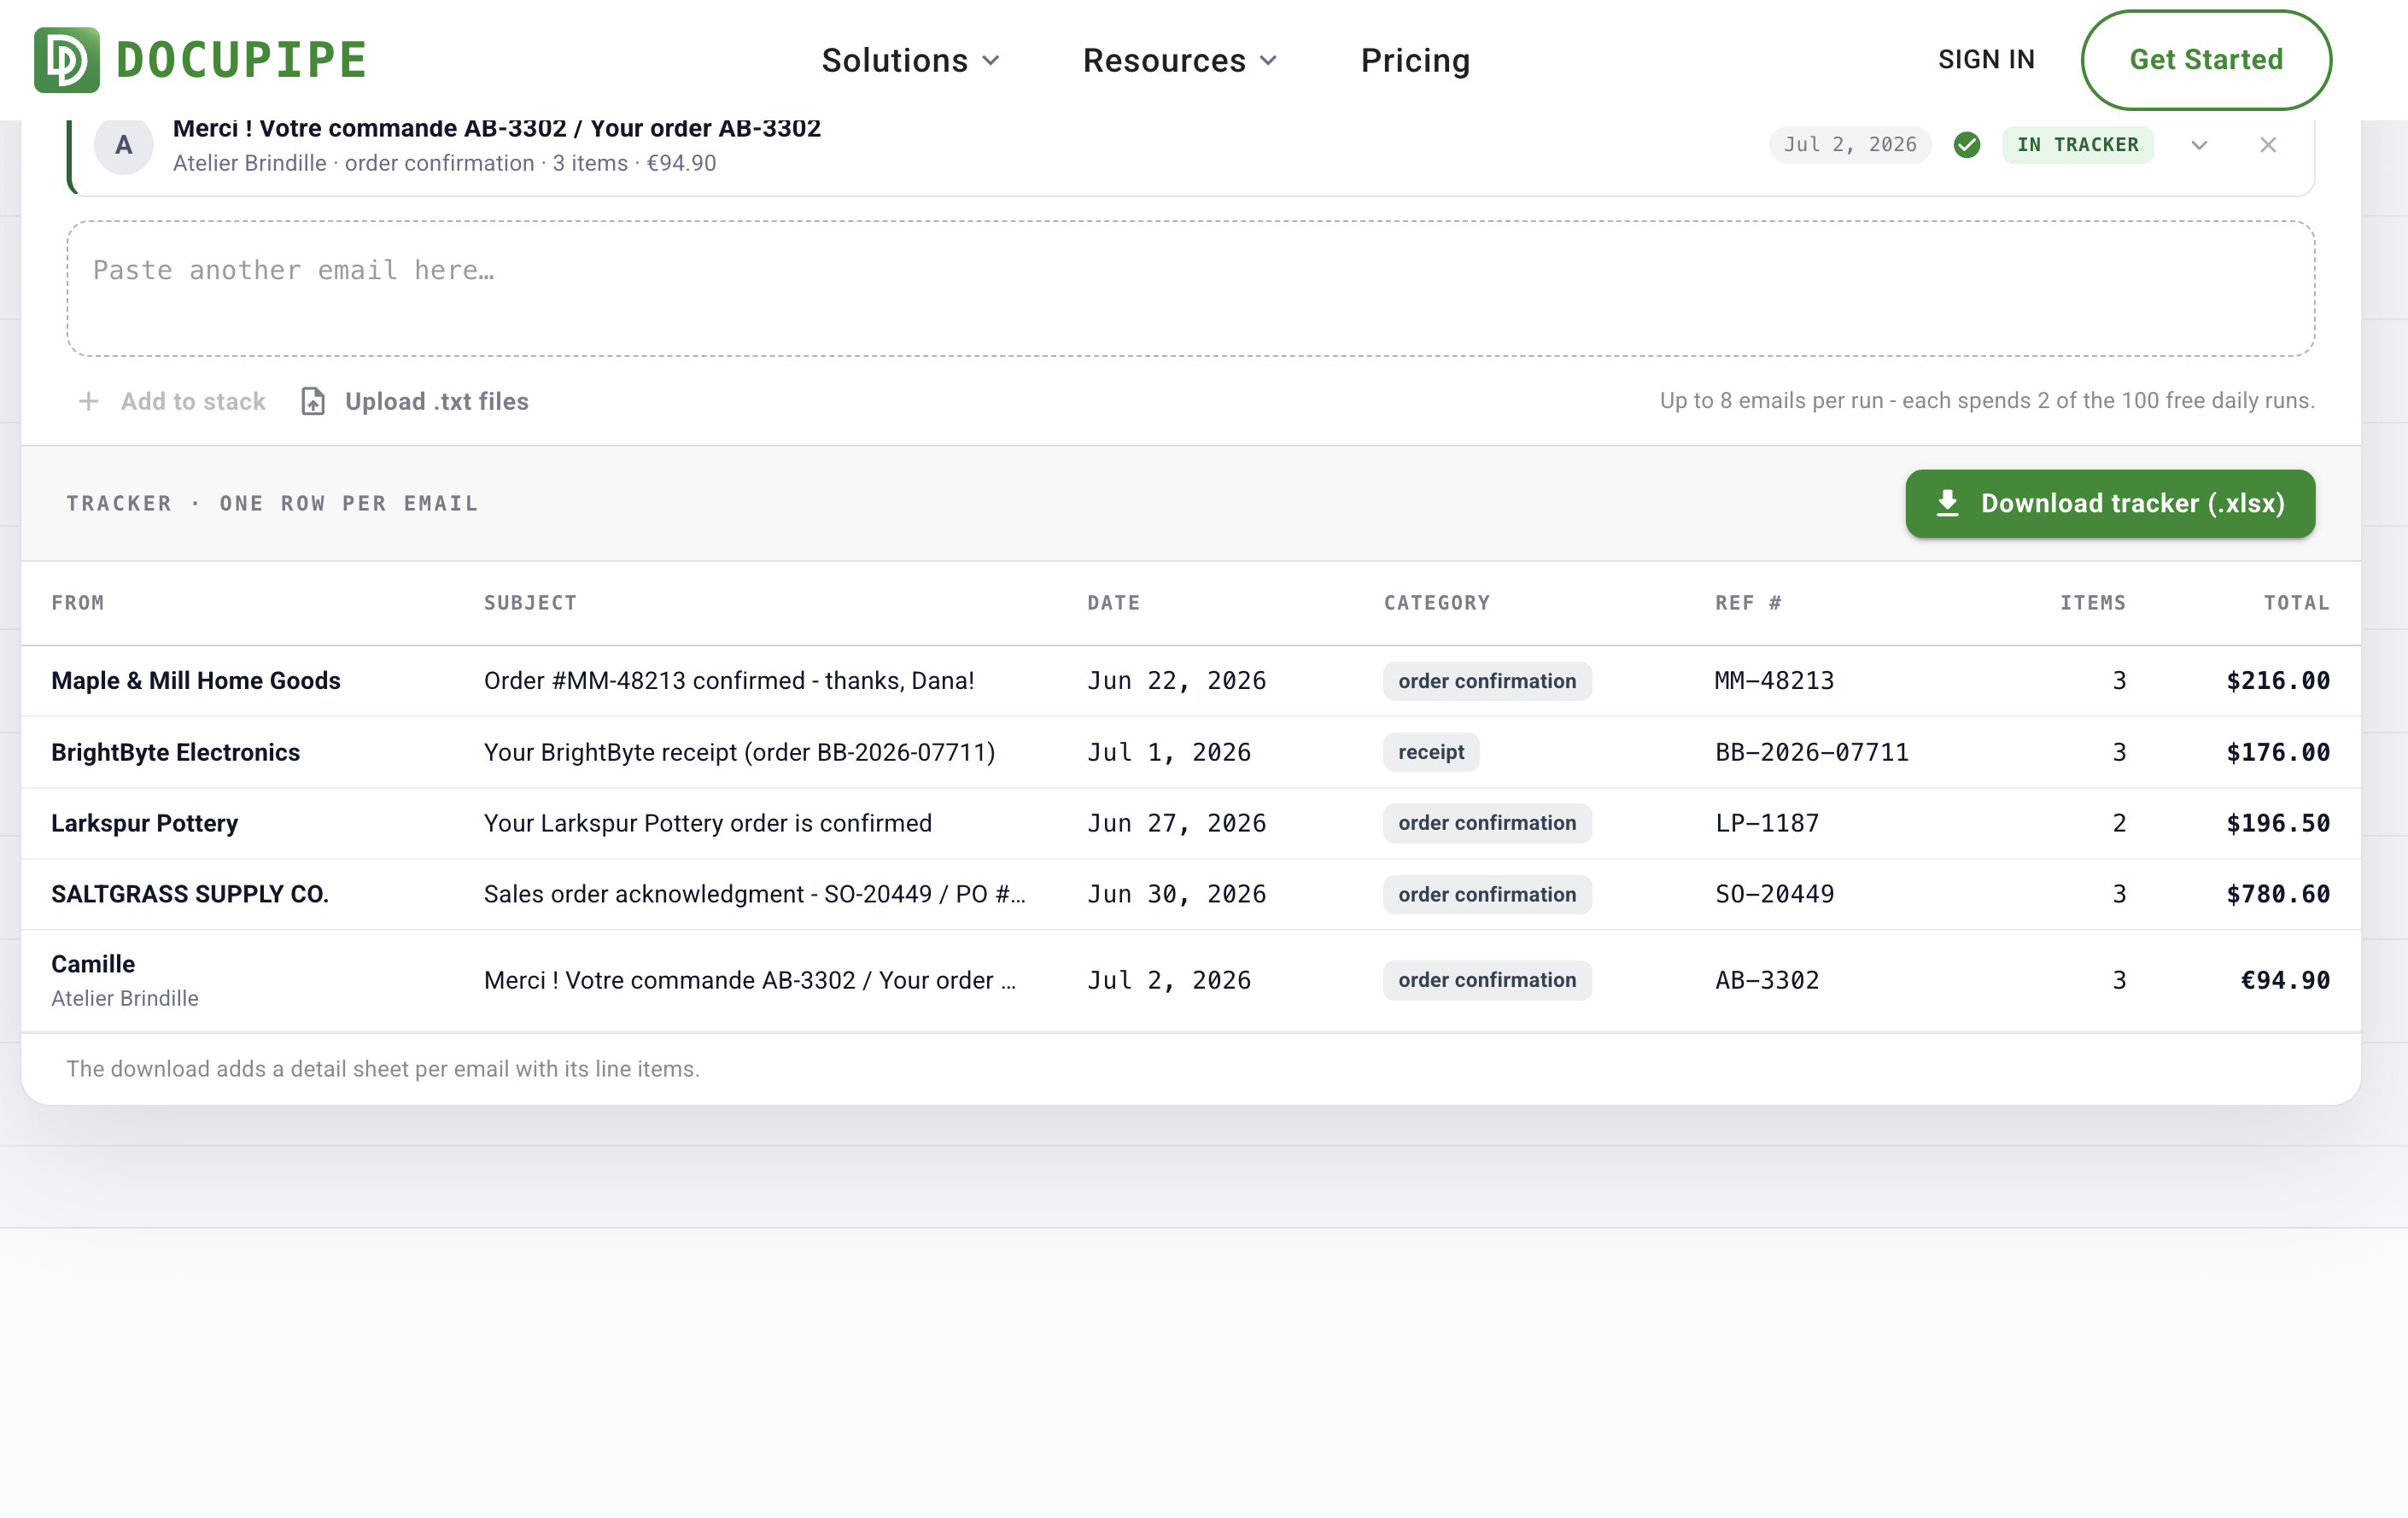Image resolution: width=2408 pixels, height=1518 pixels.
Task: Click the $196.50 total
Action: tap(2277, 823)
